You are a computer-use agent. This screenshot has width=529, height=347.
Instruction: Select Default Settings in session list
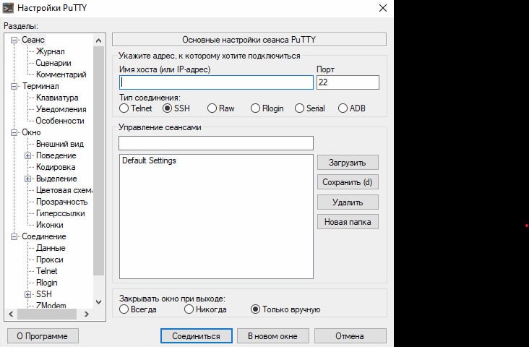149,160
